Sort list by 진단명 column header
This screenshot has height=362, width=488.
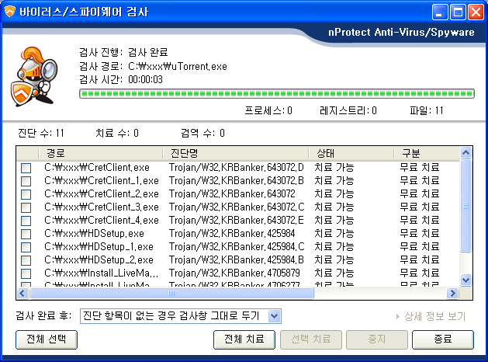[236, 153]
